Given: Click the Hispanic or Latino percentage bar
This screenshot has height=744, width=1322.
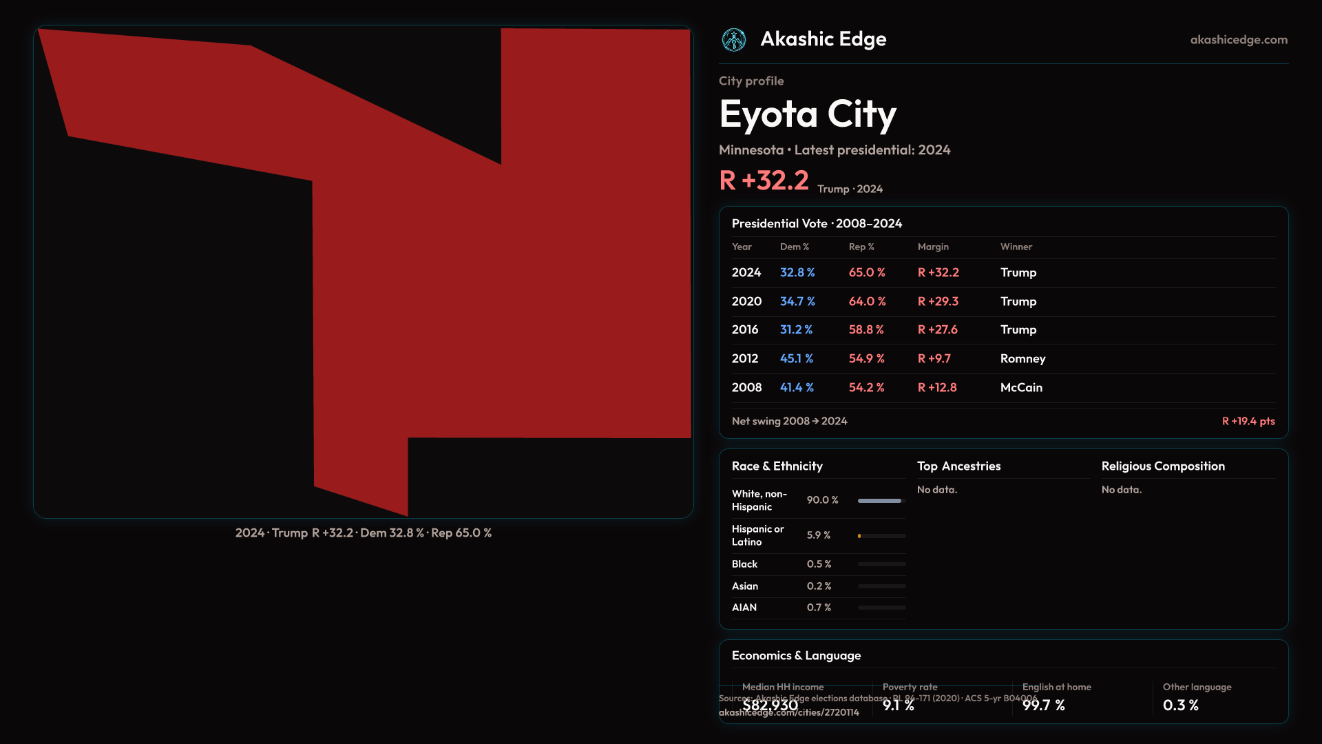Looking at the screenshot, I should tap(881, 536).
